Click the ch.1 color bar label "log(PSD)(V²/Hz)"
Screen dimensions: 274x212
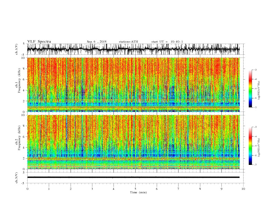pyautogui.click(x=259, y=90)
